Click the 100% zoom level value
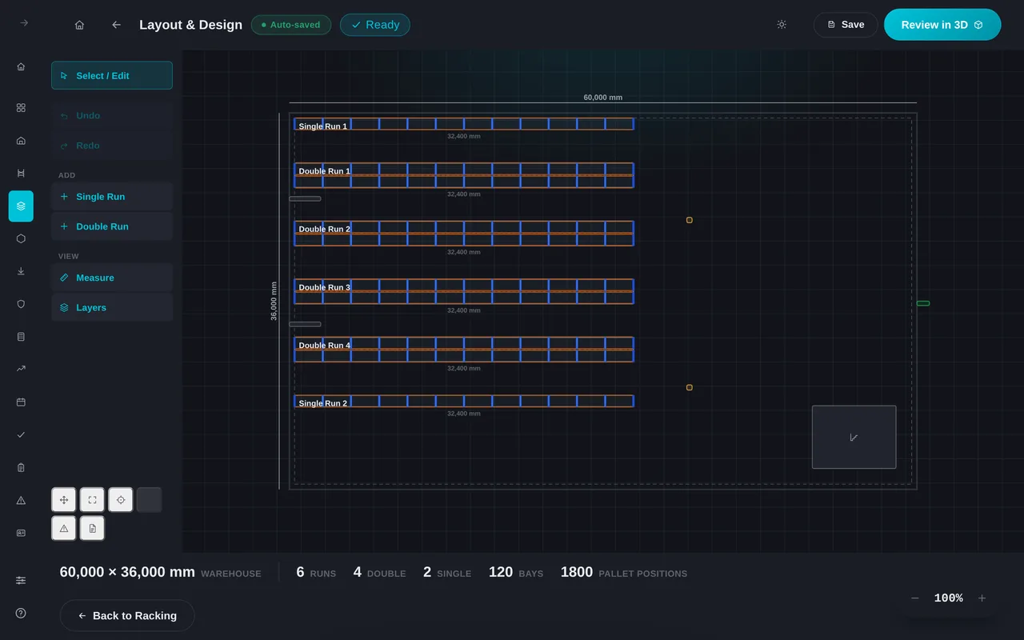Viewport: 1024px width, 640px height. (x=949, y=598)
